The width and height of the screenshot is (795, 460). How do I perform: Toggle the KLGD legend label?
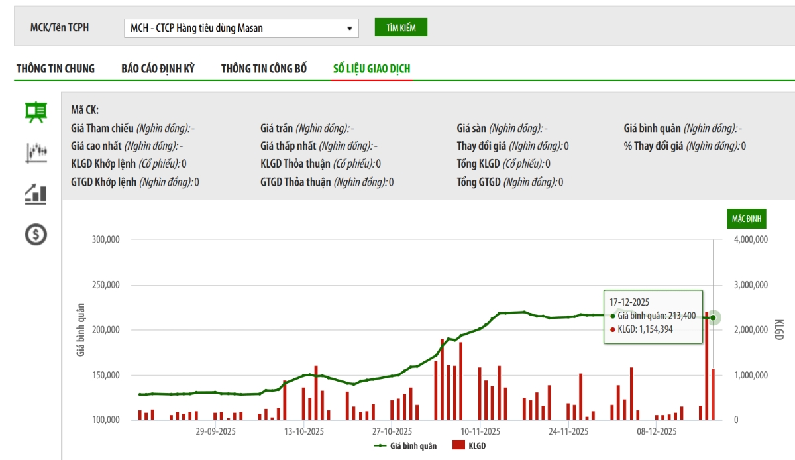pyautogui.click(x=477, y=446)
